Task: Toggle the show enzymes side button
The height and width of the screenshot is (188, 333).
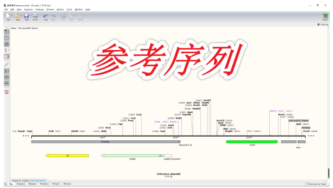Action: pos(6,32)
